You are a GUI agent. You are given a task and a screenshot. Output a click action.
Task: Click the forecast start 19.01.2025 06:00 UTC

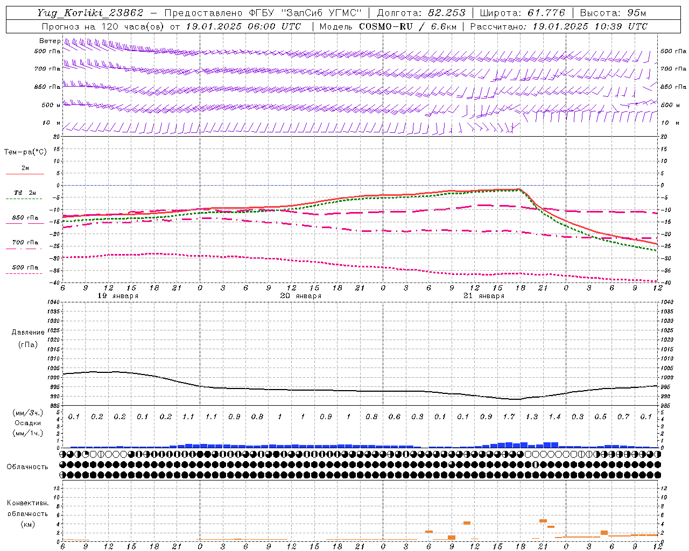(243, 26)
